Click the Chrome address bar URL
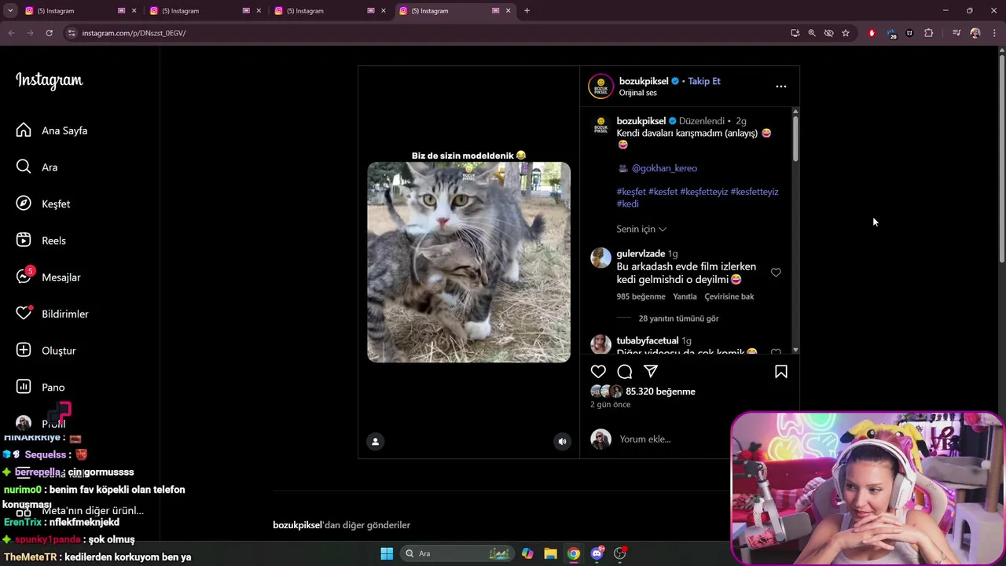This screenshot has height=566, width=1006. point(134,33)
